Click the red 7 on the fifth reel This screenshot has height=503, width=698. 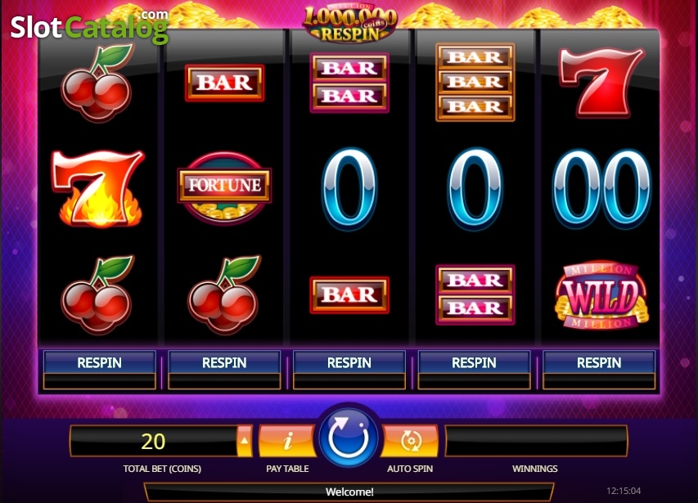coord(600,83)
